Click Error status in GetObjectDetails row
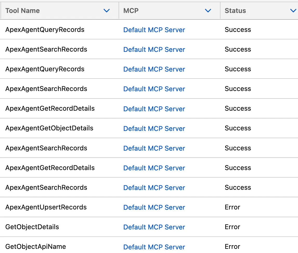The width and height of the screenshot is (298, 253). (x=232, y=227)
